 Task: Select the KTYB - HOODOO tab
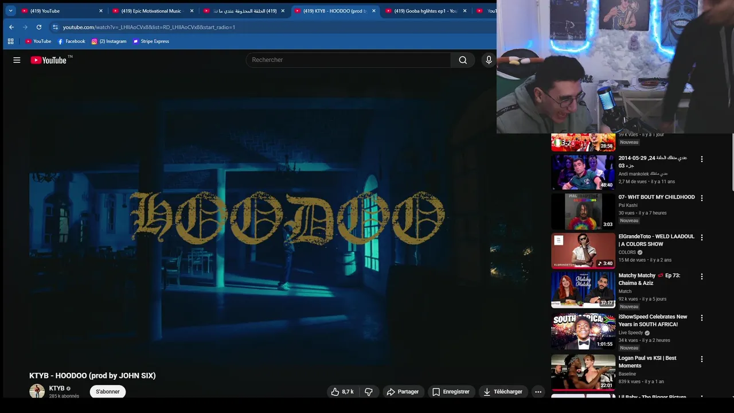[x=335, y=11]
